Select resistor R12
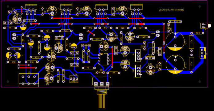 tap(32, 62)
